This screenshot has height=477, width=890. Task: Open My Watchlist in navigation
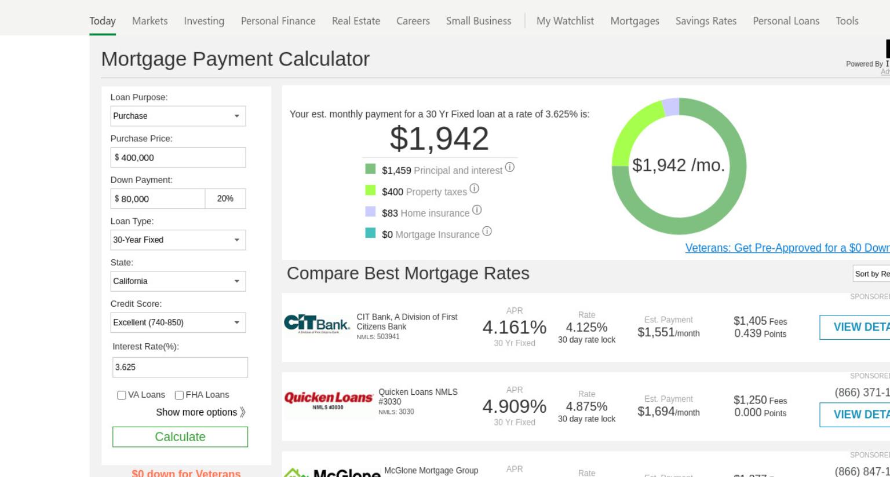click(565, 21)
